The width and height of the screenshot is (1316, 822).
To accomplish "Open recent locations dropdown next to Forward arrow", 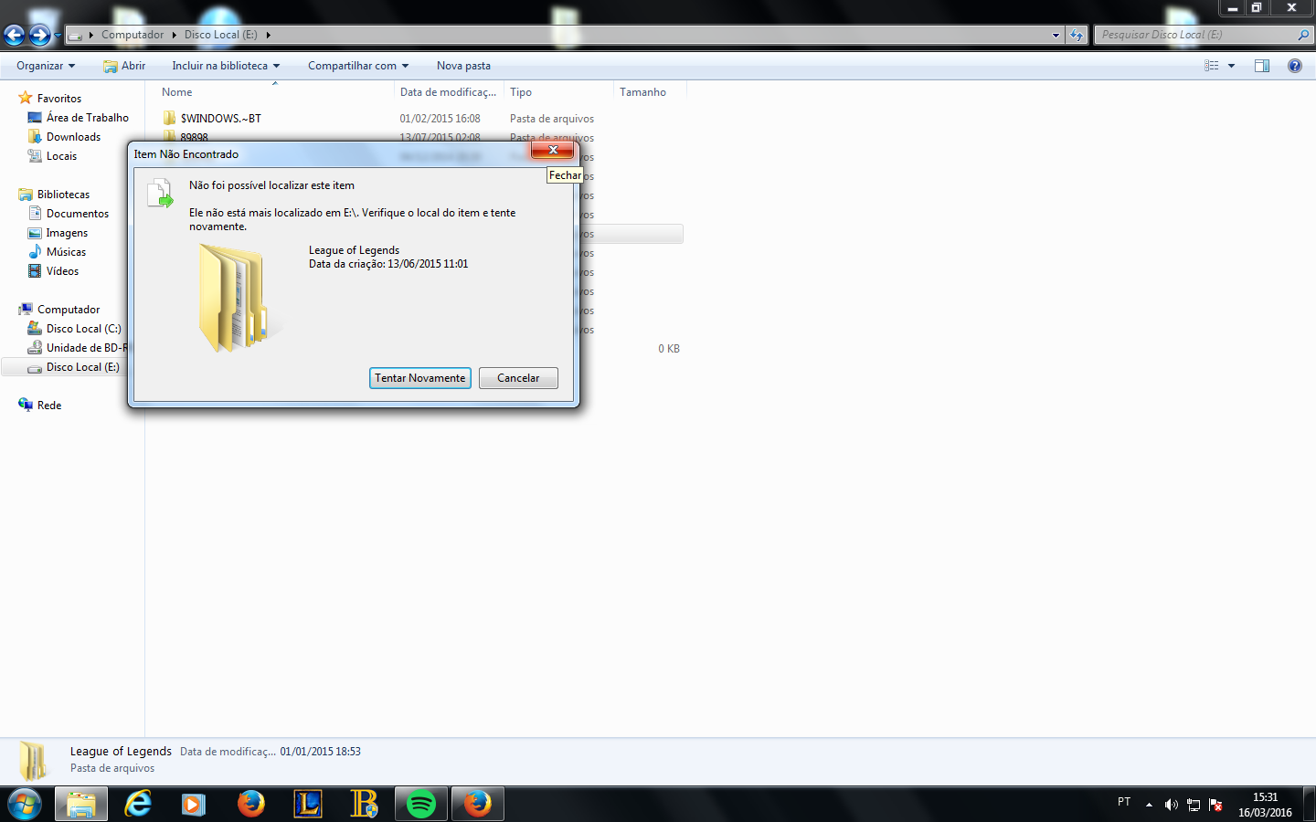I will [x=58, y=36].
